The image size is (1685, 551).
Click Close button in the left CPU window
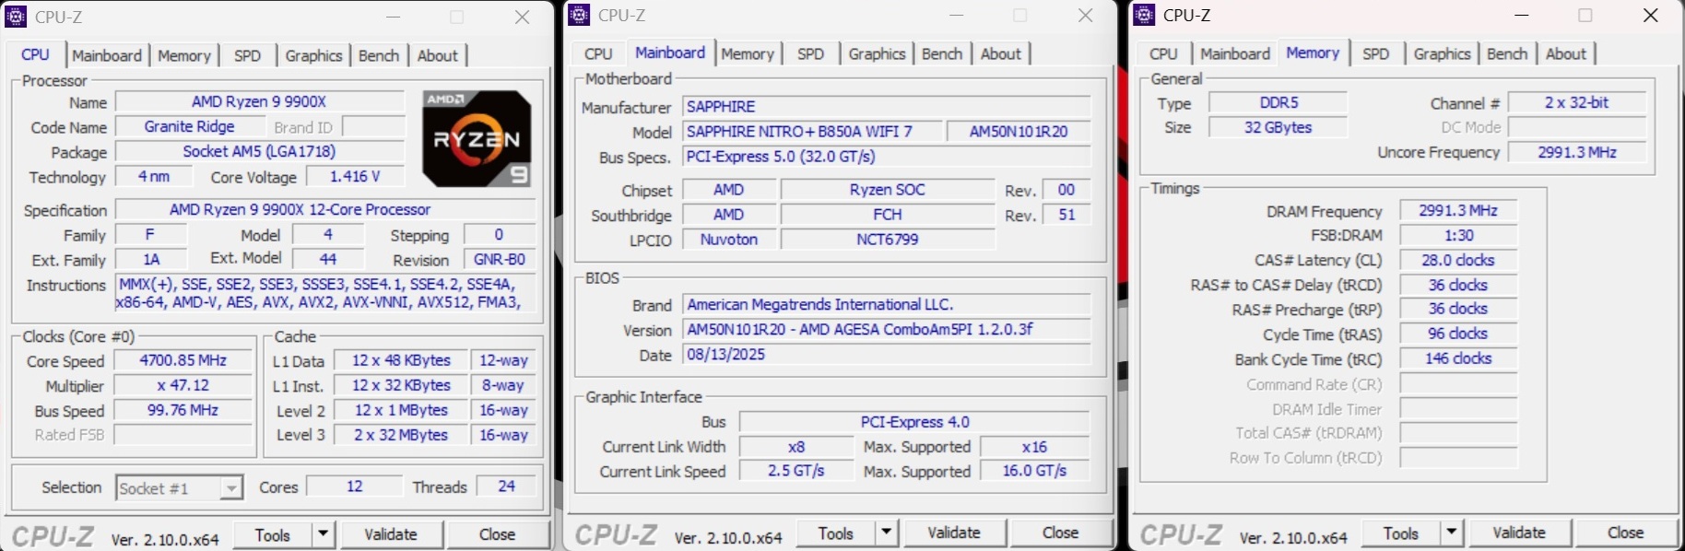tap(497, 534)
